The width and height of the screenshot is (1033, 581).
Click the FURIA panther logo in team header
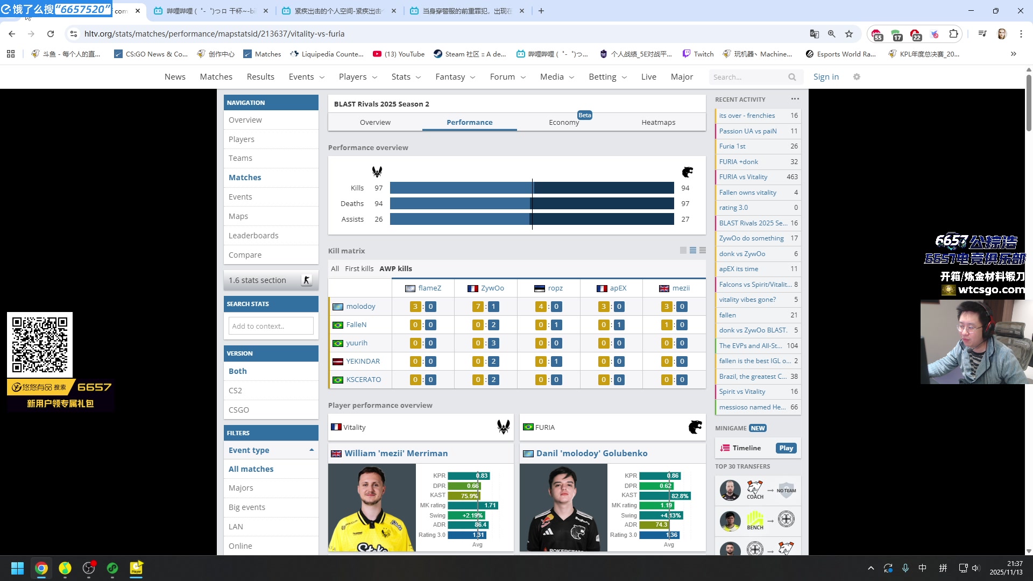click(x=695, y=427)
